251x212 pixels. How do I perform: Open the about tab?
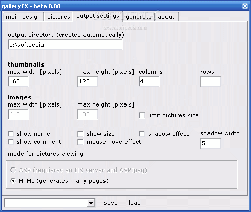click(166, 17)
